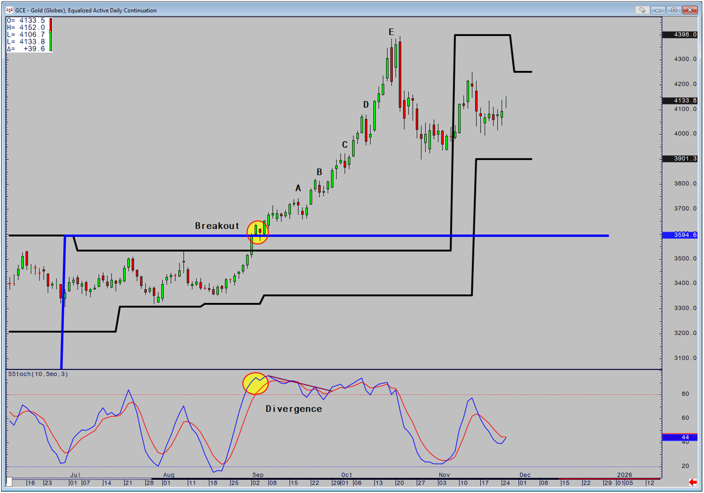
Task: Click the chart link icon in title bar
Action: click(643, 10)
